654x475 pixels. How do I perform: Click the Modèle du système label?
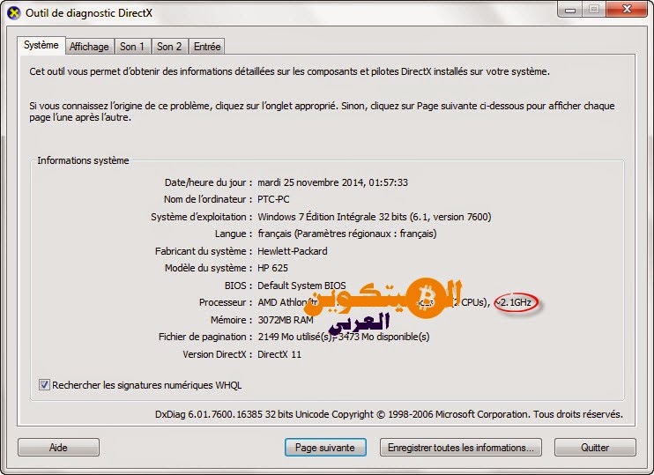tap(208, 268)
